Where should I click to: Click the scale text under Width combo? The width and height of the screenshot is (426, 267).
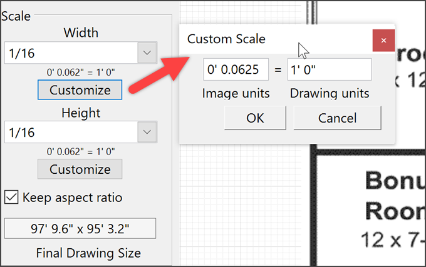tap(81, 73)
